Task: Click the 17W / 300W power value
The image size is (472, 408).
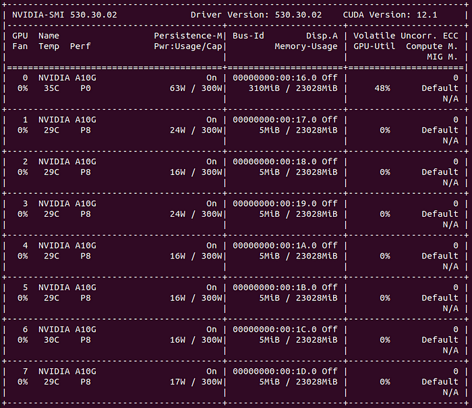Action: pyautogui.click(x=196, y=382)
